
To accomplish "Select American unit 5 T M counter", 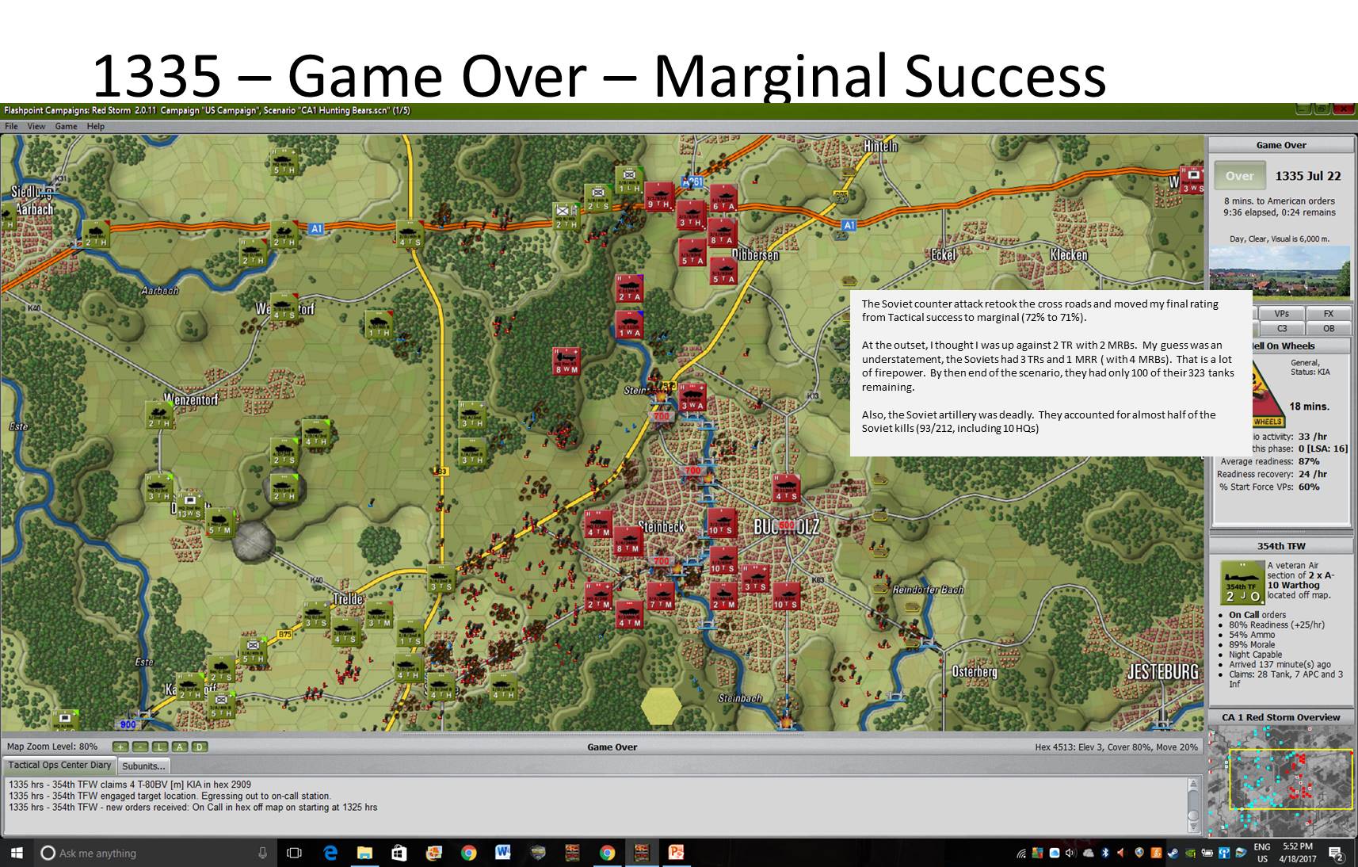I will [x=219, y=522].
